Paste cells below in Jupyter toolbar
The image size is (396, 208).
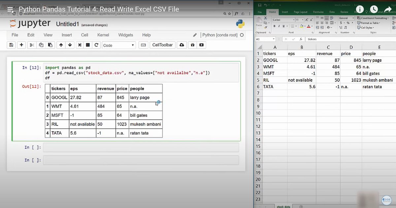[50, 45]
